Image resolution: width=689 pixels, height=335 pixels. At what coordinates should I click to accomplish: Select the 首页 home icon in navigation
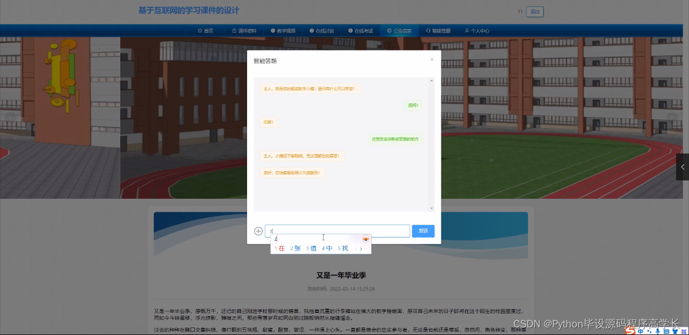point(200,31)
